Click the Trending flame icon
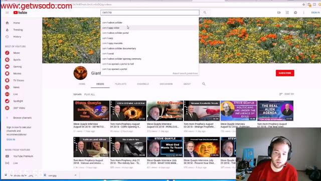 [x=7, y=30]
